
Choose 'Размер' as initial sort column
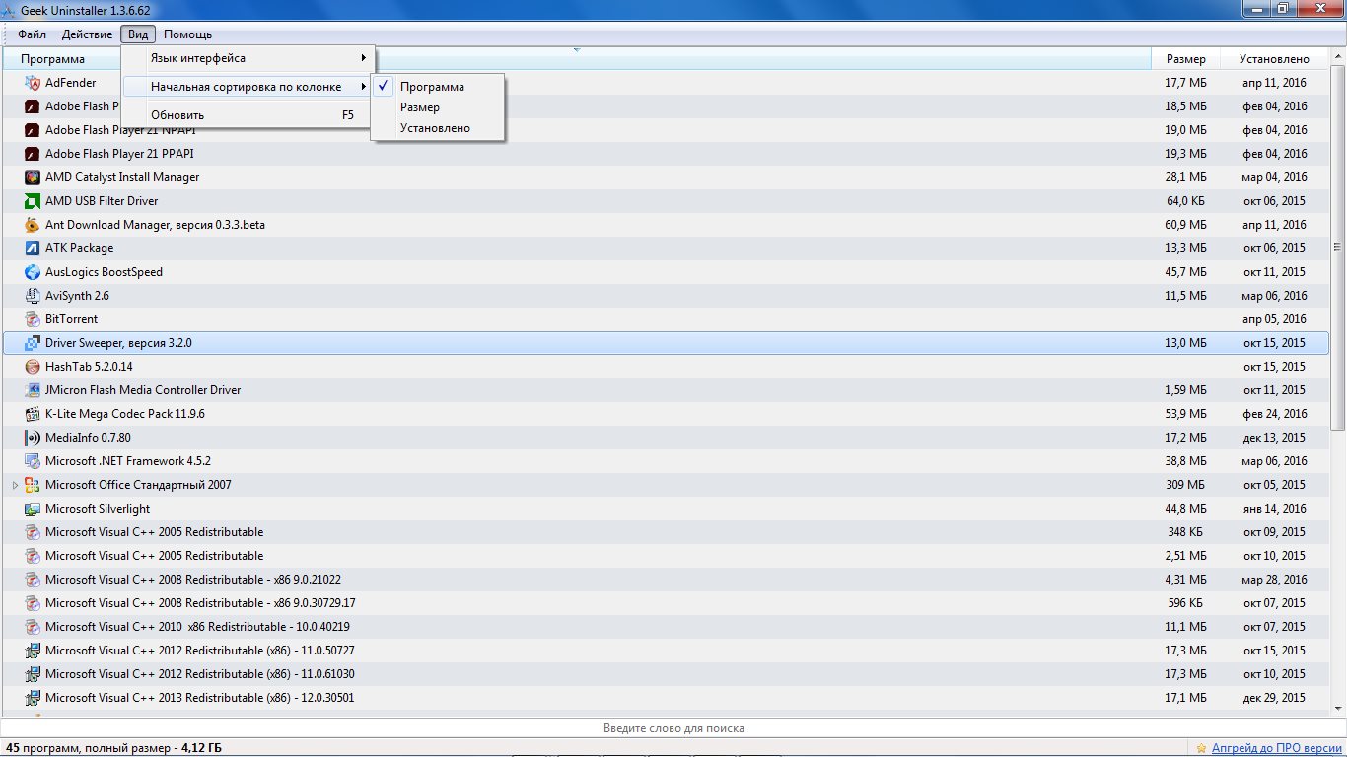[x=420, y=107]
